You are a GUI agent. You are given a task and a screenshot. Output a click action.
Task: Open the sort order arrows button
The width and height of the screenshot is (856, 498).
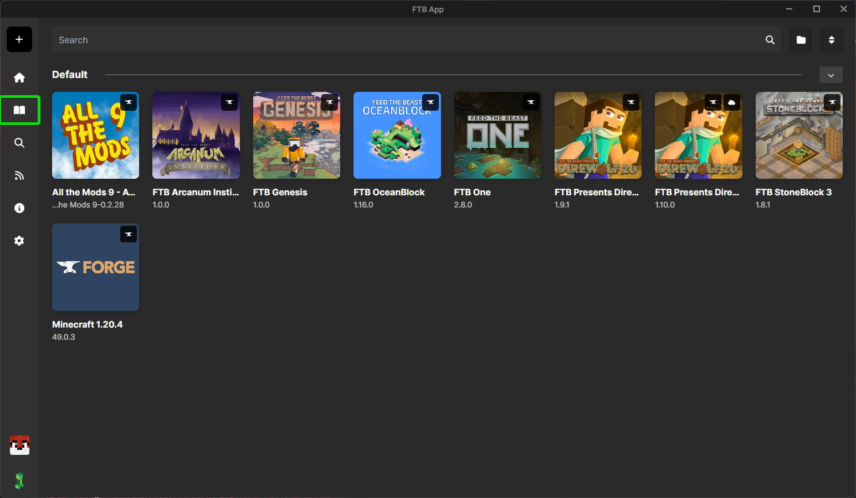click(832, 40)
